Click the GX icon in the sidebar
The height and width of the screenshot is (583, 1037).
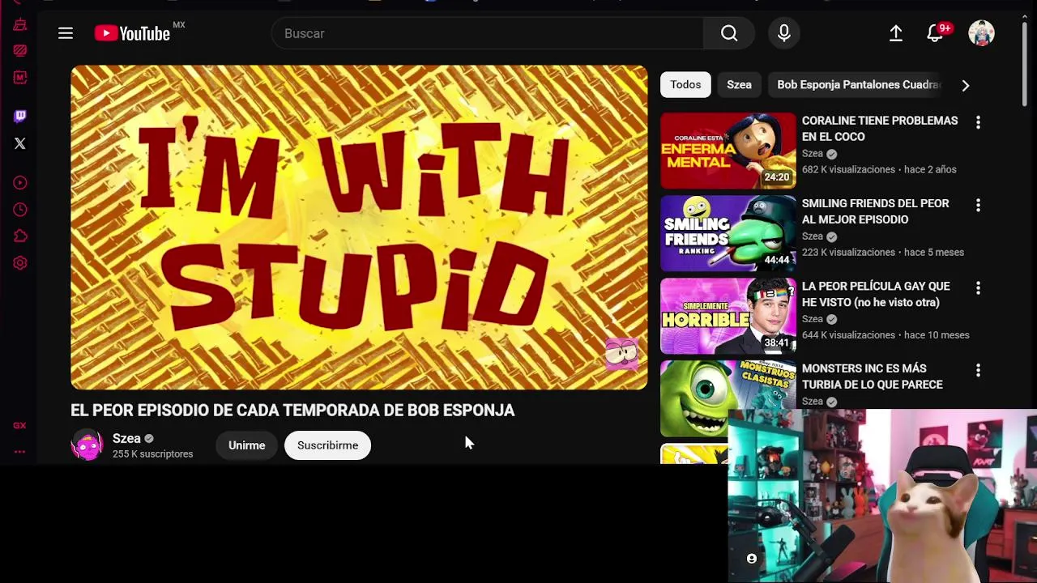[19, 425]
